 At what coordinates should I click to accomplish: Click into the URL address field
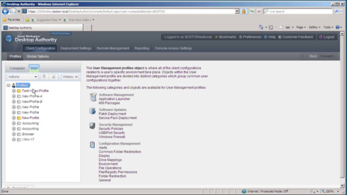pos(129,11)
